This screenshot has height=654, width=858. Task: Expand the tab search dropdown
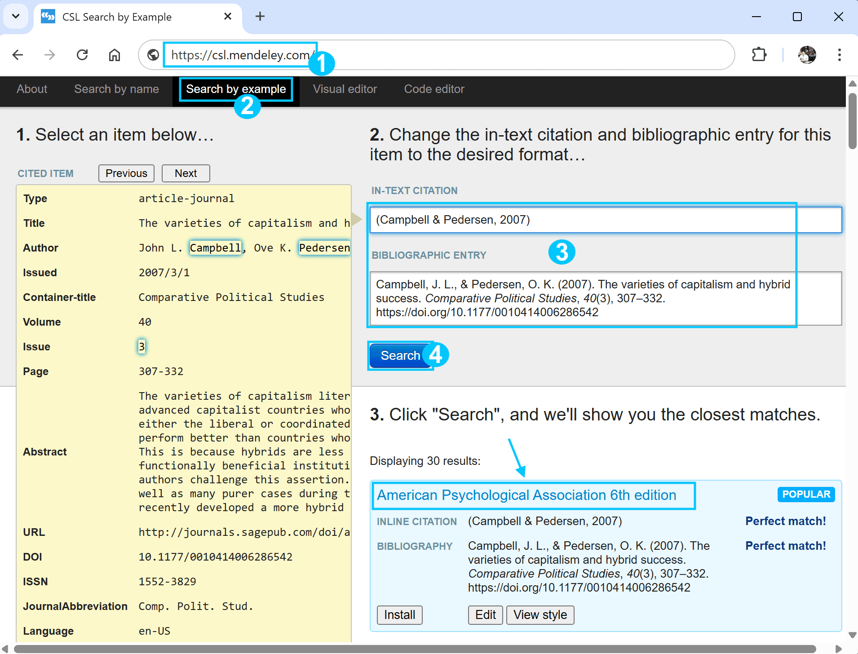point(16,17)
